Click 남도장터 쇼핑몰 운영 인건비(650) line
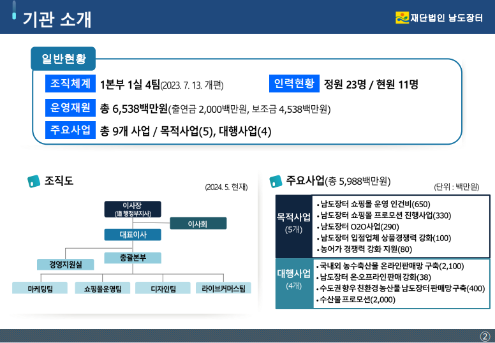Viewport: 495px width, 343px height. 375,204
